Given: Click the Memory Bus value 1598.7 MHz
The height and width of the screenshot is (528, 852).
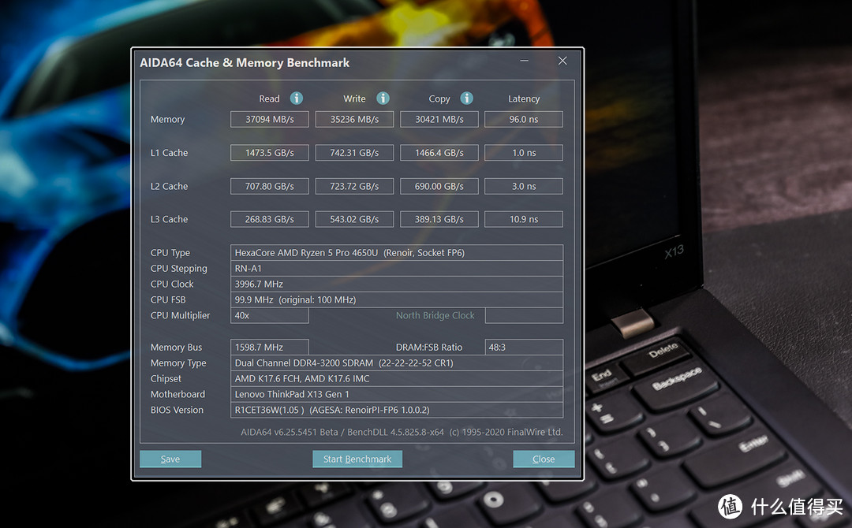Looking at the screenshot, I should [269, 347].
